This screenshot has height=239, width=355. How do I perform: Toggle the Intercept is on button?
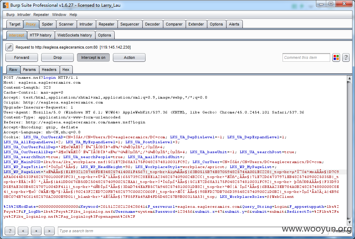click(93, 57)
